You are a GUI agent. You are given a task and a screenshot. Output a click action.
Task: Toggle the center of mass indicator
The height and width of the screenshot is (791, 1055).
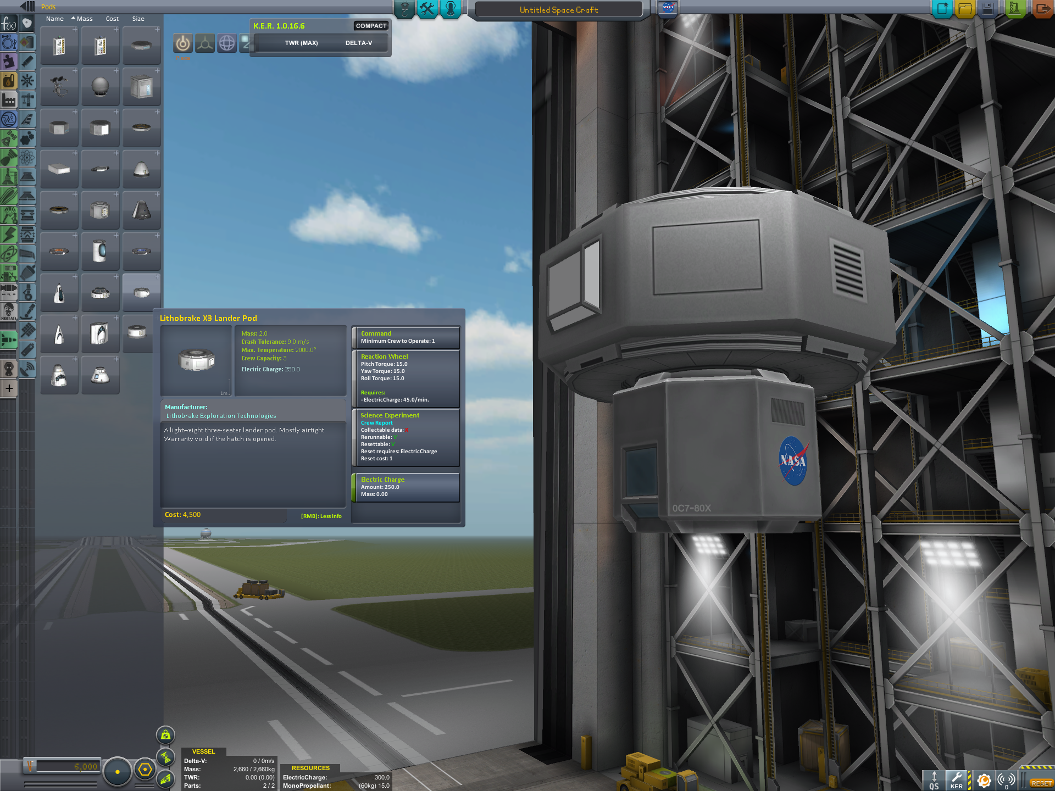coord(165,735)
